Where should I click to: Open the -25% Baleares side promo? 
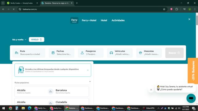[193, 71]
